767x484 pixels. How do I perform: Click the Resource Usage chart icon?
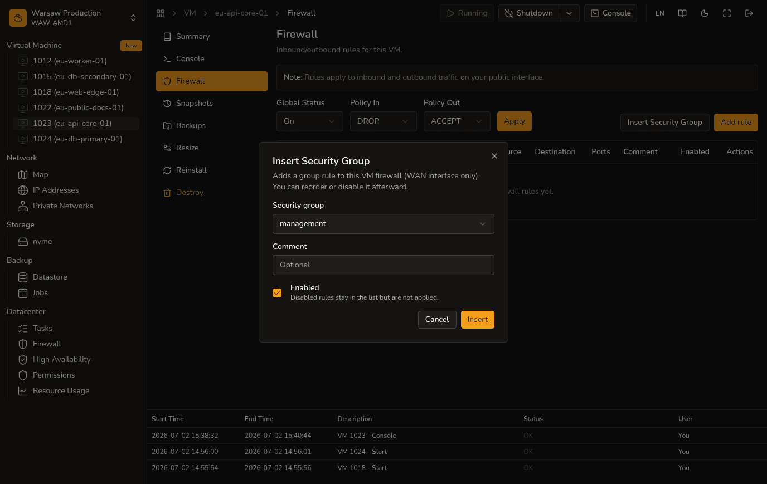23,390
